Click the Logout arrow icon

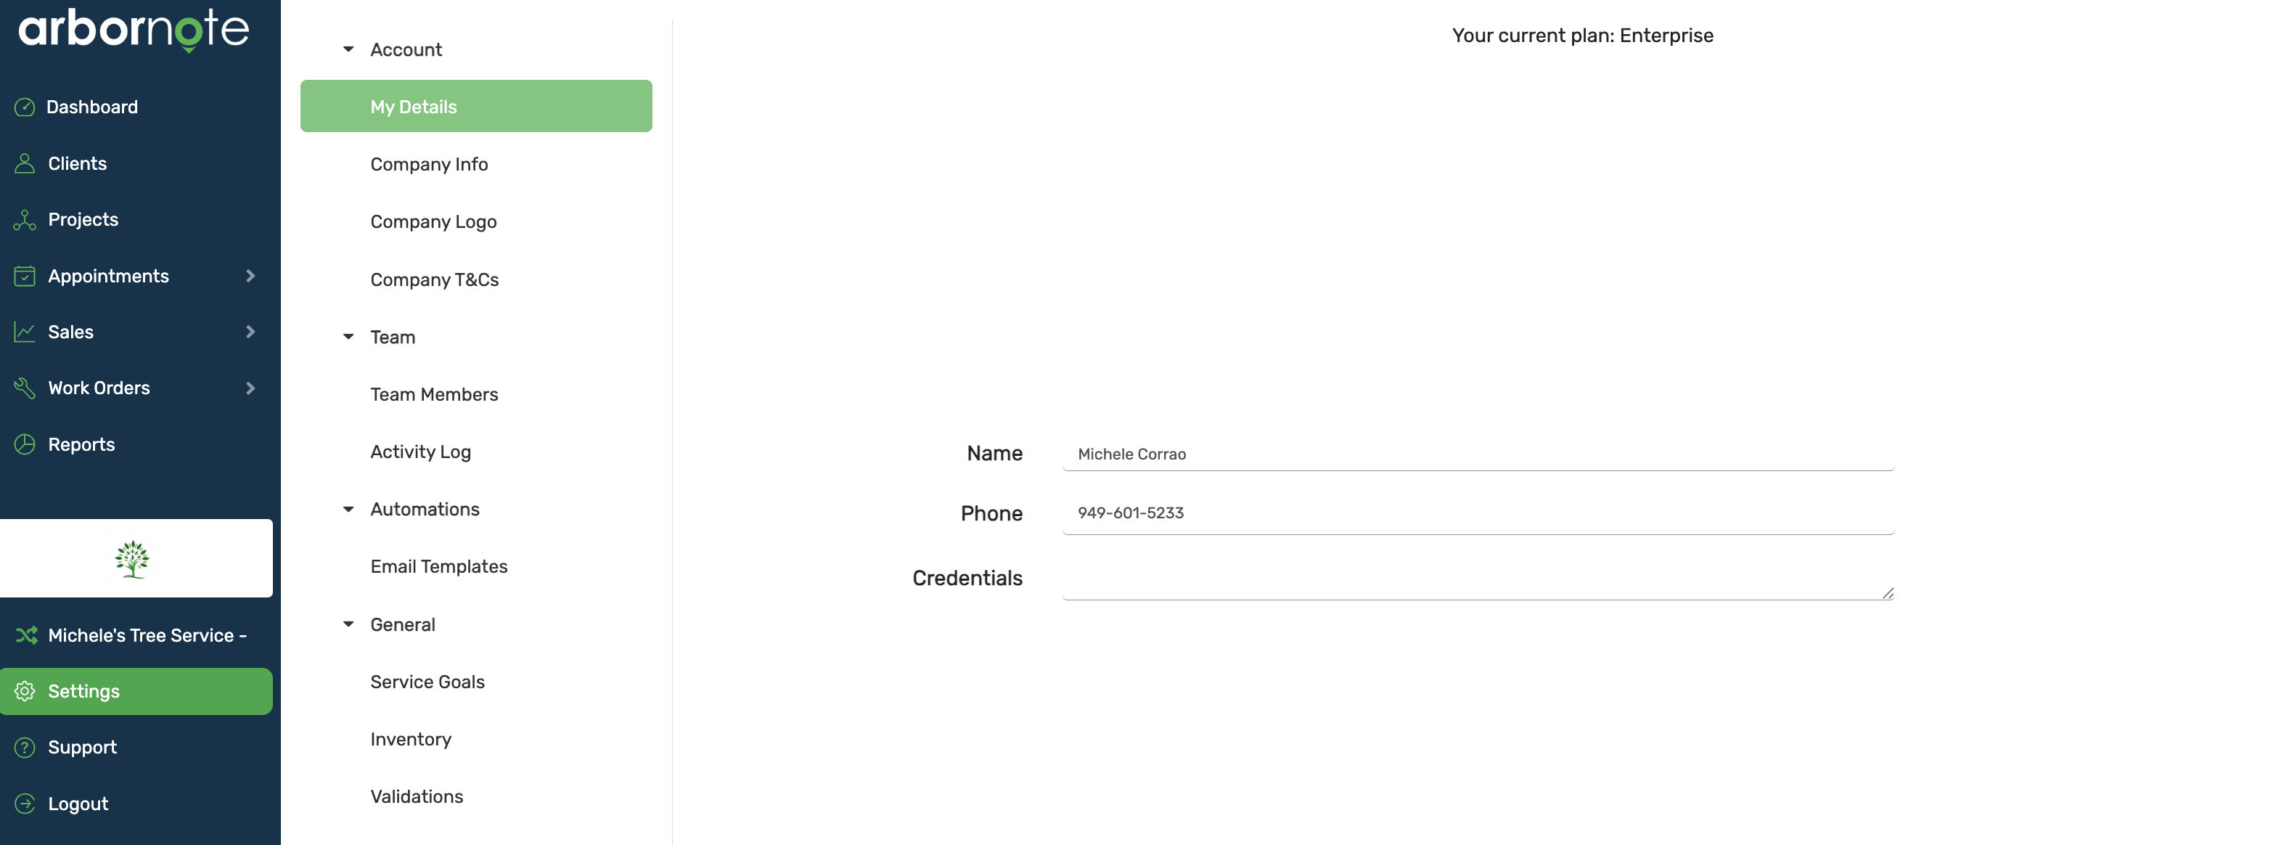click(x=25, y=804)
